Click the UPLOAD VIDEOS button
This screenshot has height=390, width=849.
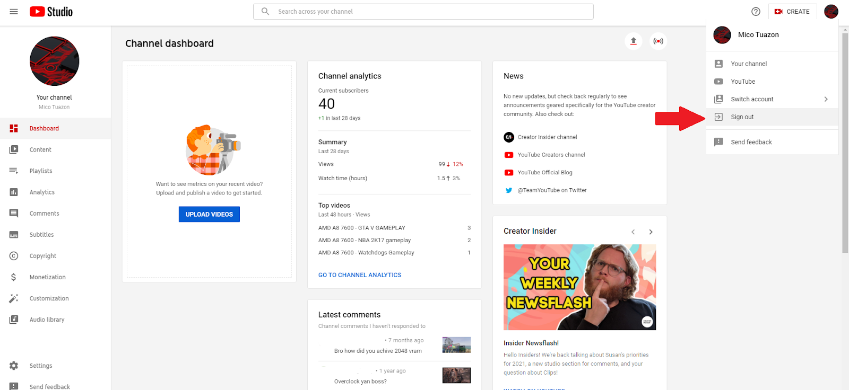[209, 214]
